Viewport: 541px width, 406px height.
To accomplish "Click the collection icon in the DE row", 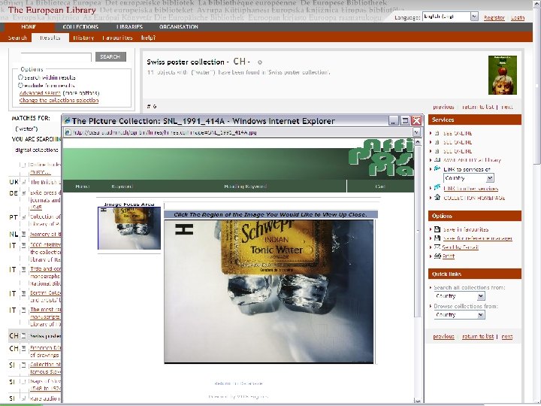I will 24,193.
